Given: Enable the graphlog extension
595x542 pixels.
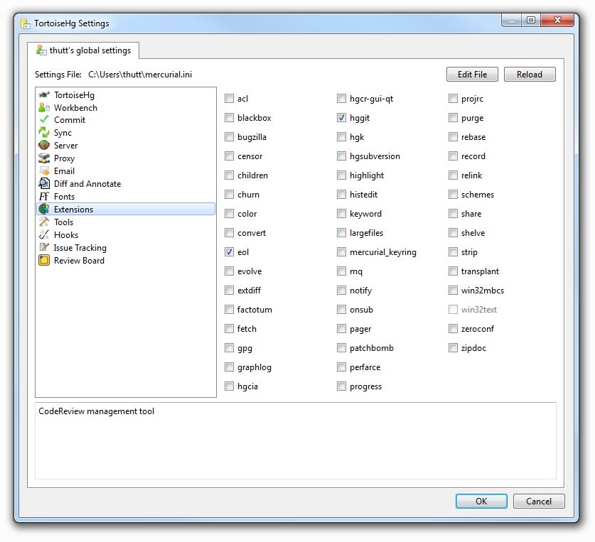Looking at the screenshot, I should tap(229, 367).
